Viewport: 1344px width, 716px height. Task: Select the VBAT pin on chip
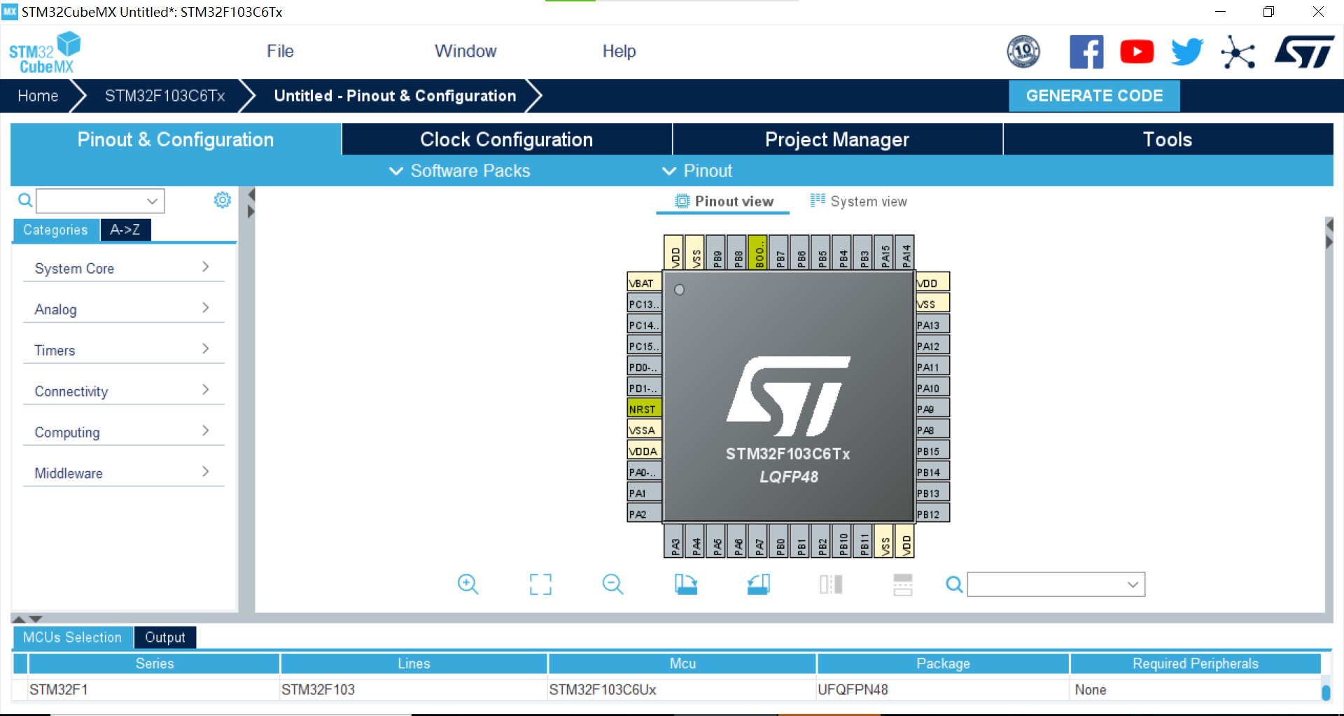(x=644, y=283)
